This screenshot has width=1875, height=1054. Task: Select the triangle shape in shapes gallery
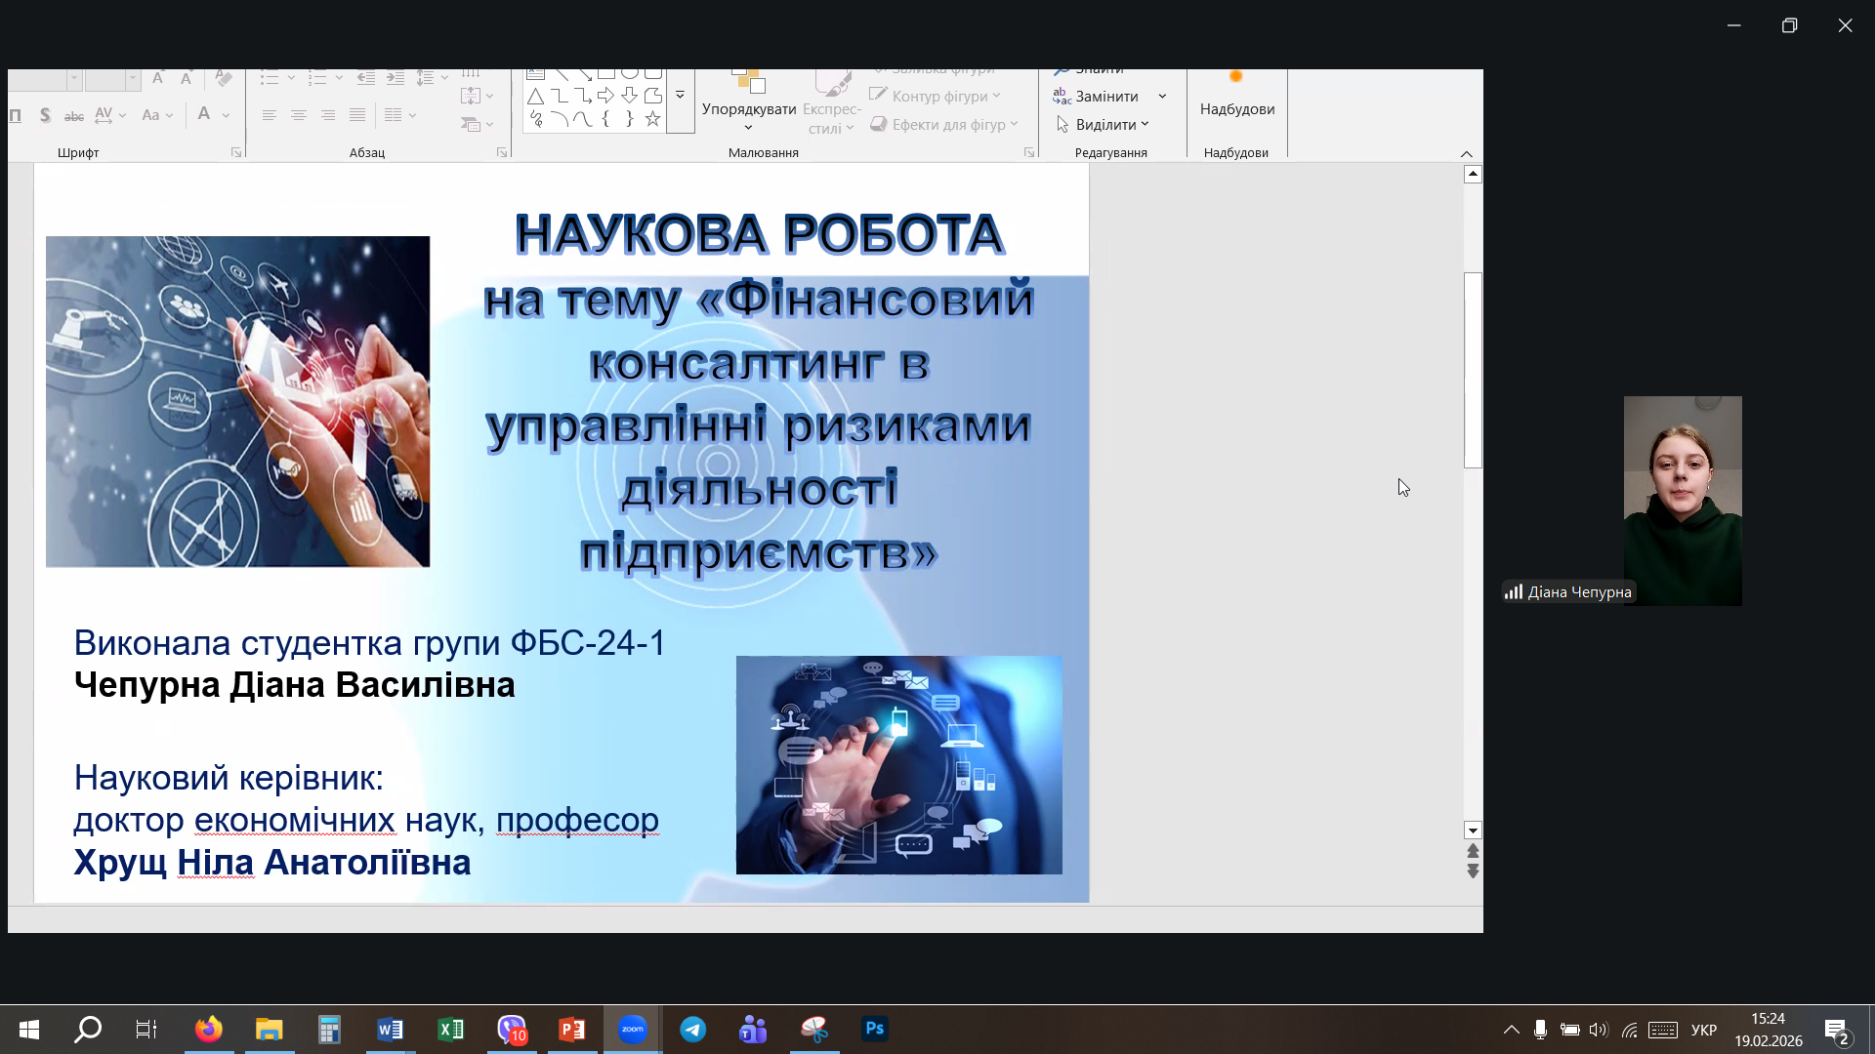coord(535,96)
